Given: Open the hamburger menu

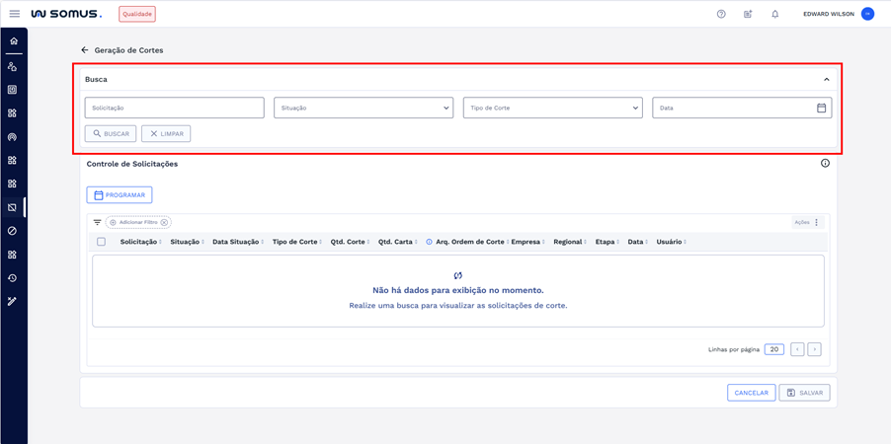Looking at the screenshot, I should point(14,14).
